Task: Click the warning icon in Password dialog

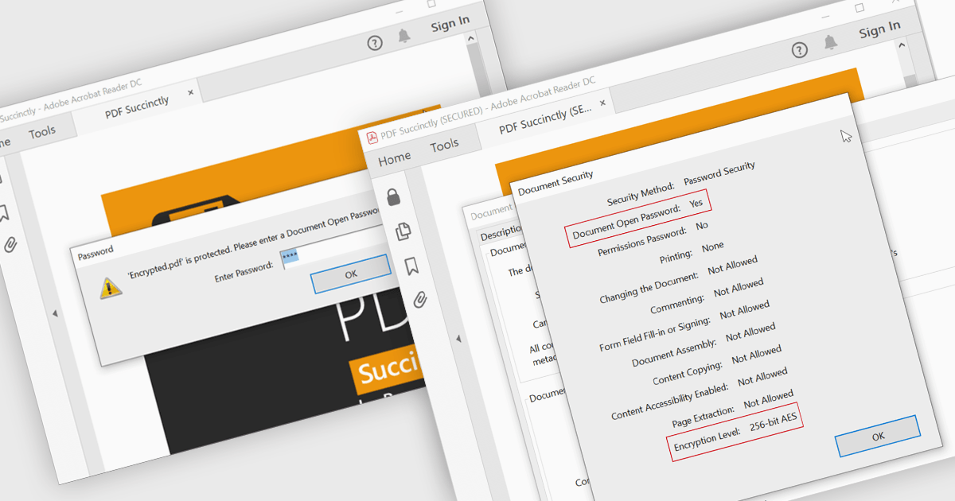Action: pyautogui.click(x=111, y=288)
